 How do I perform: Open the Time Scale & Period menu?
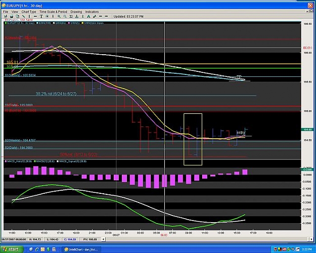click(53, 12)
